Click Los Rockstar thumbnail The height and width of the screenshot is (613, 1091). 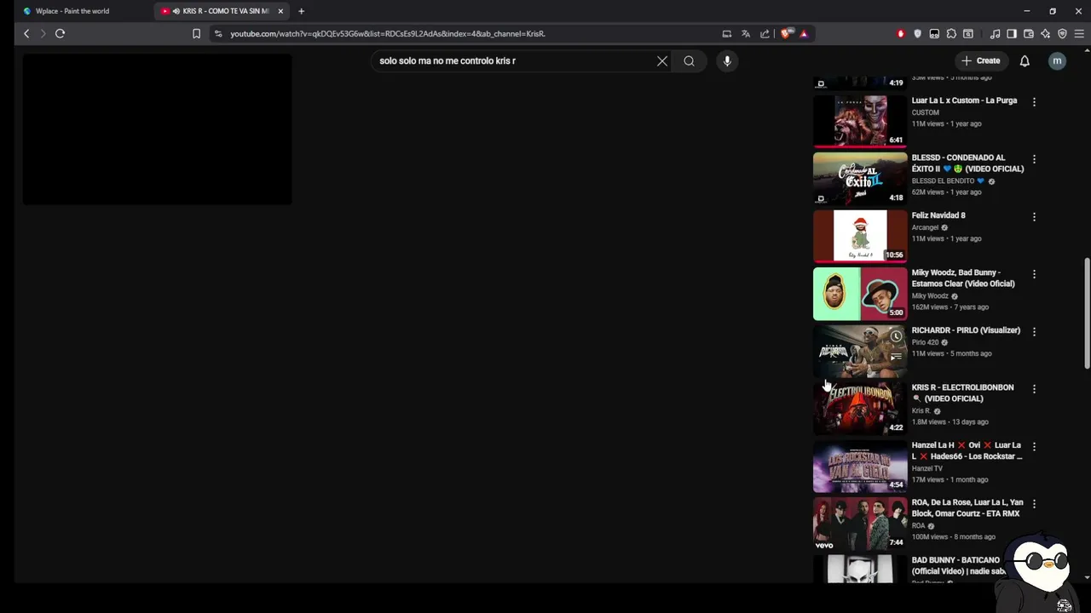[860, 466]
